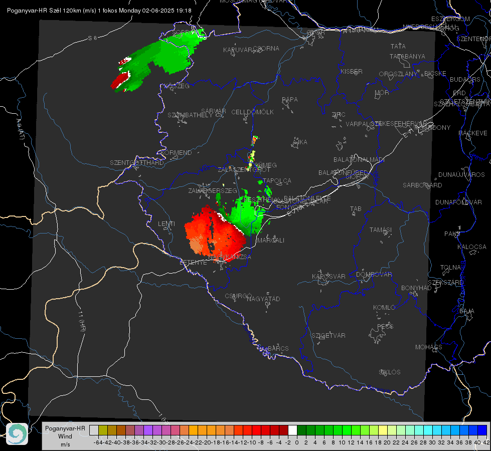Select the NAGYATÁD label
Screen dimensions: 491x451
(263, 299)
